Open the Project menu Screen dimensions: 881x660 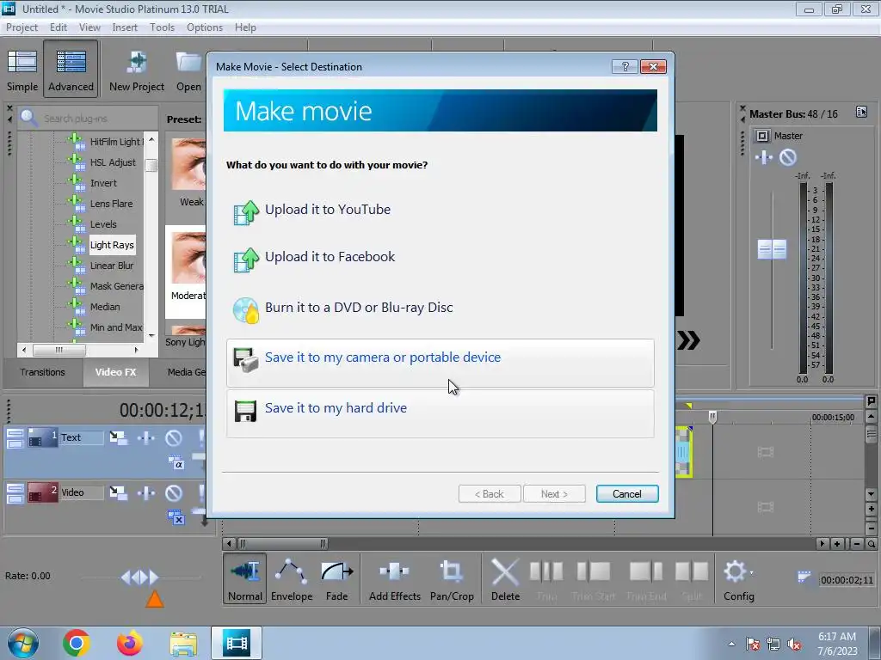(x=22, y=27)
